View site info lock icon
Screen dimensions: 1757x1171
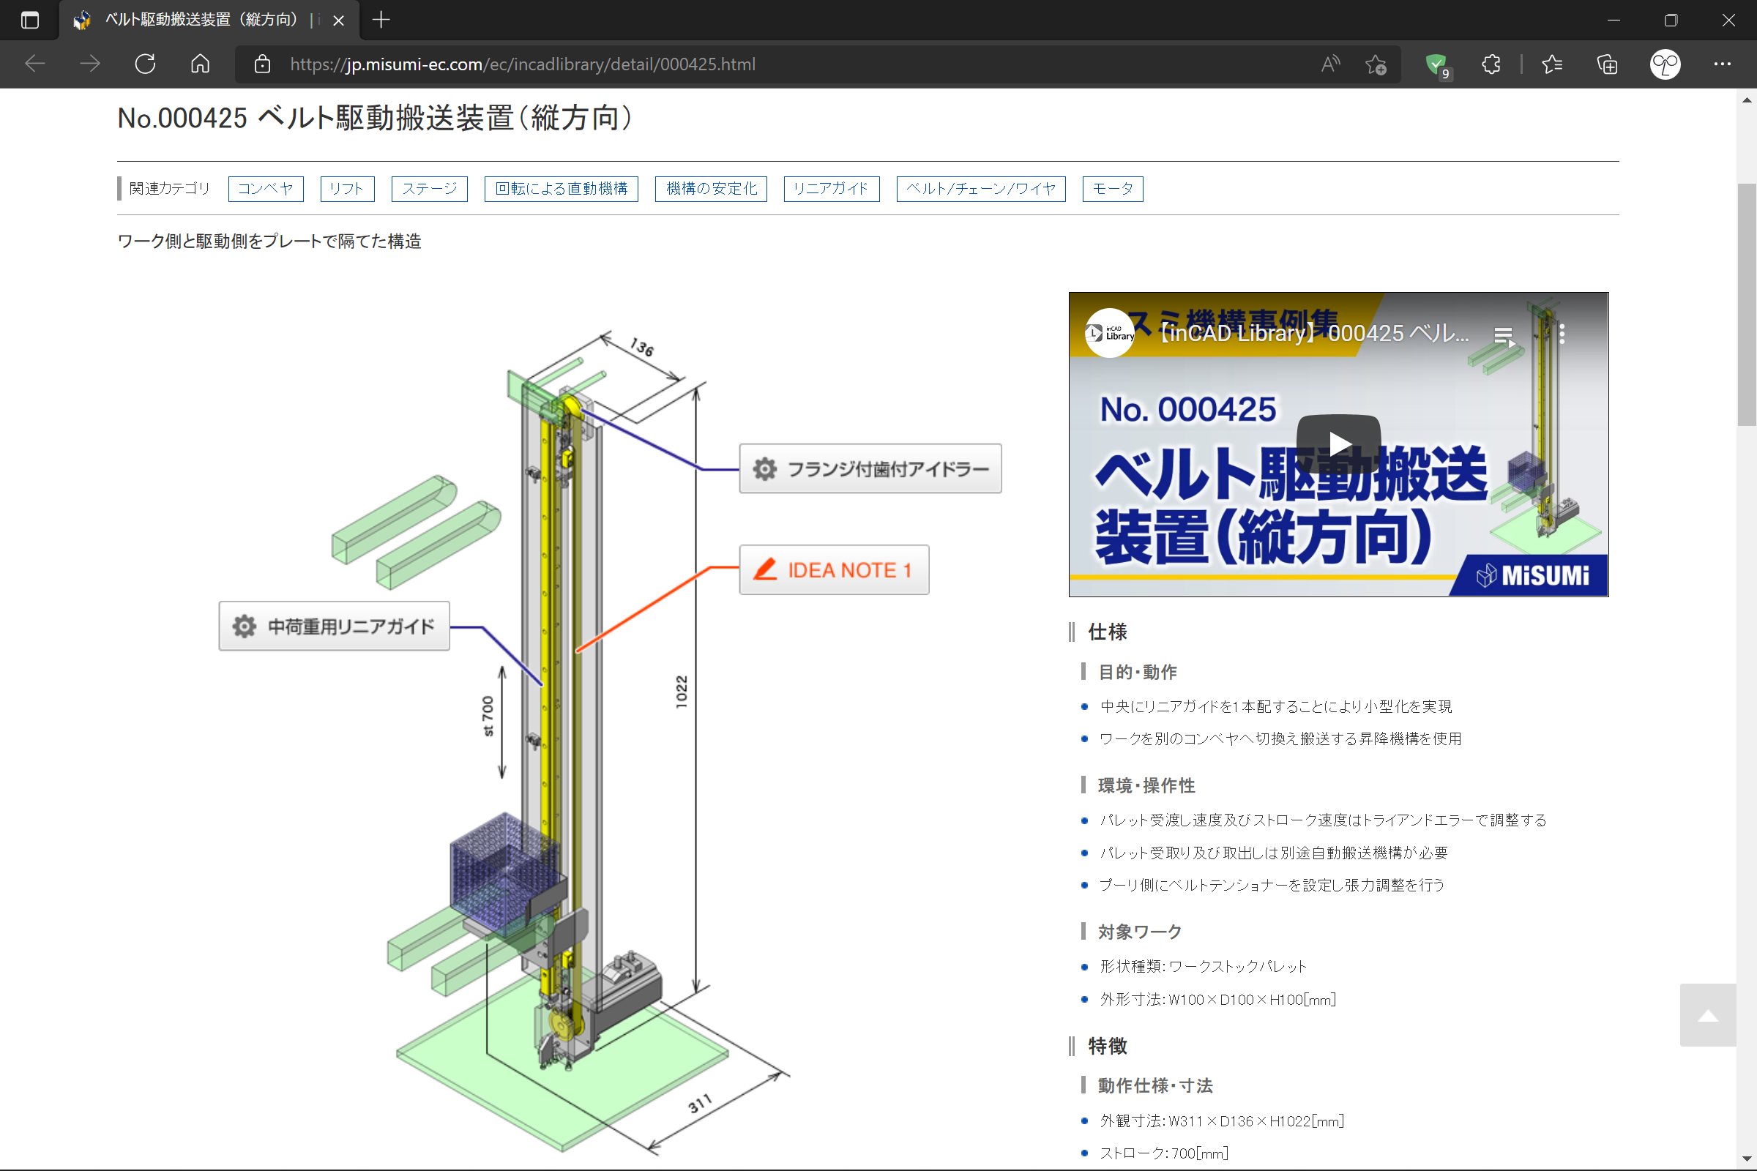click(x=262, y=64)
